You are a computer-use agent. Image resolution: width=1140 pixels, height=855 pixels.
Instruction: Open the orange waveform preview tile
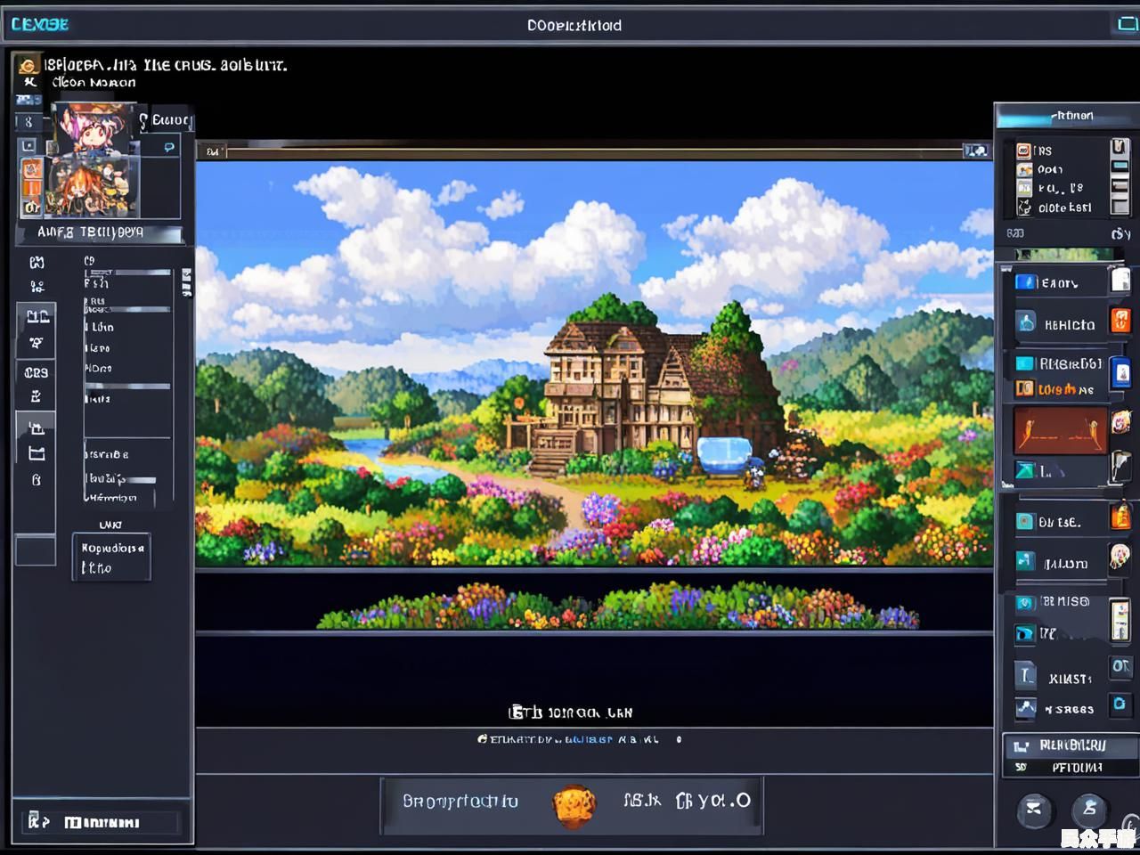(x=1060, y=430)
